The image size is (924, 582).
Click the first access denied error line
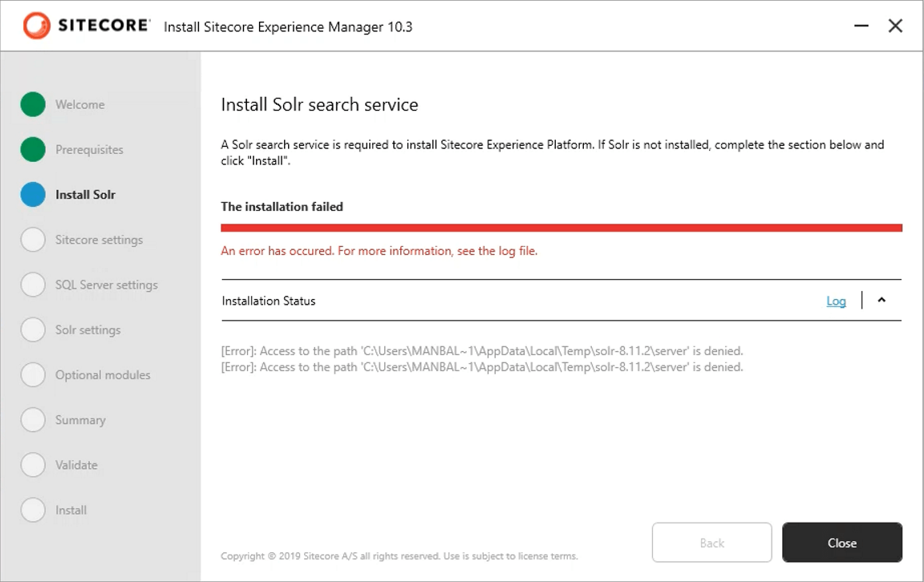tap(481, 351)
